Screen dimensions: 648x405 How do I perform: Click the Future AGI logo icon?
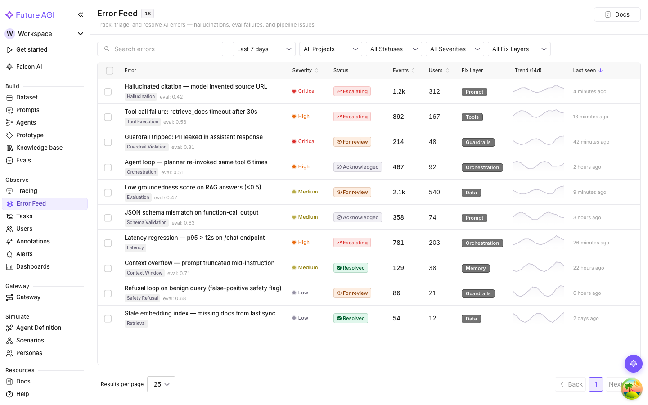pos(9,15)
